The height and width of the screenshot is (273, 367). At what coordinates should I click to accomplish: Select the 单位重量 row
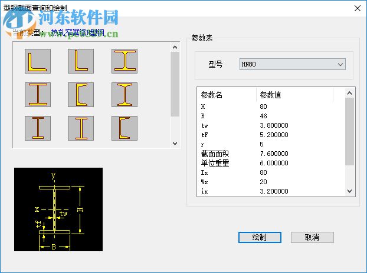[271, 163]
